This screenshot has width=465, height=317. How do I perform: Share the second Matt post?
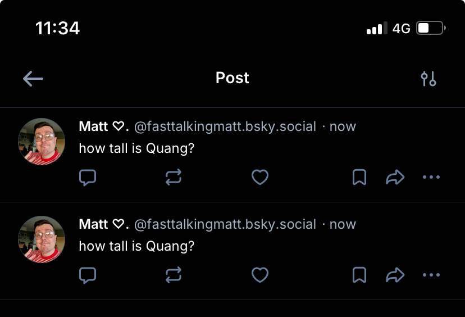click(395, 275)
